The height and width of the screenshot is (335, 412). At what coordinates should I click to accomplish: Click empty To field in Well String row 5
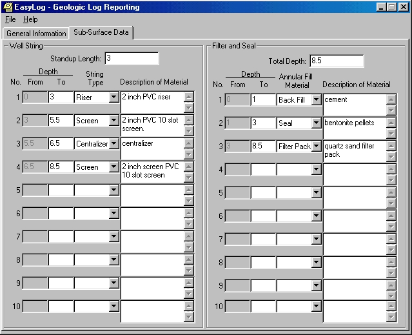pos(61,190)
